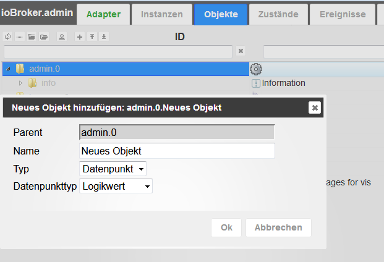The height and width of the screenshot is (262, 384).
Task: Click the Name field containing Neues Objekt
Action: (x=177, y=151)
